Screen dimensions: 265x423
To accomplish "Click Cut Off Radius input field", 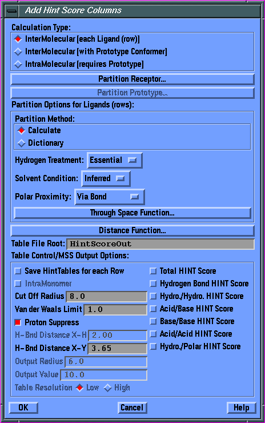I will [107, 297].
